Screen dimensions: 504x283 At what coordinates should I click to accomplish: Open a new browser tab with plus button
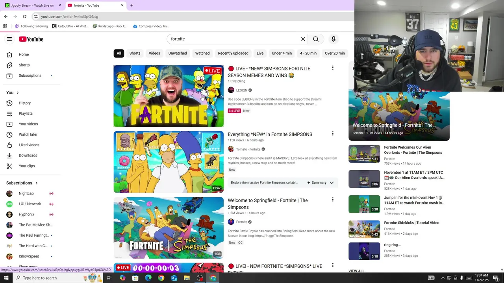(x=132, y=6)
